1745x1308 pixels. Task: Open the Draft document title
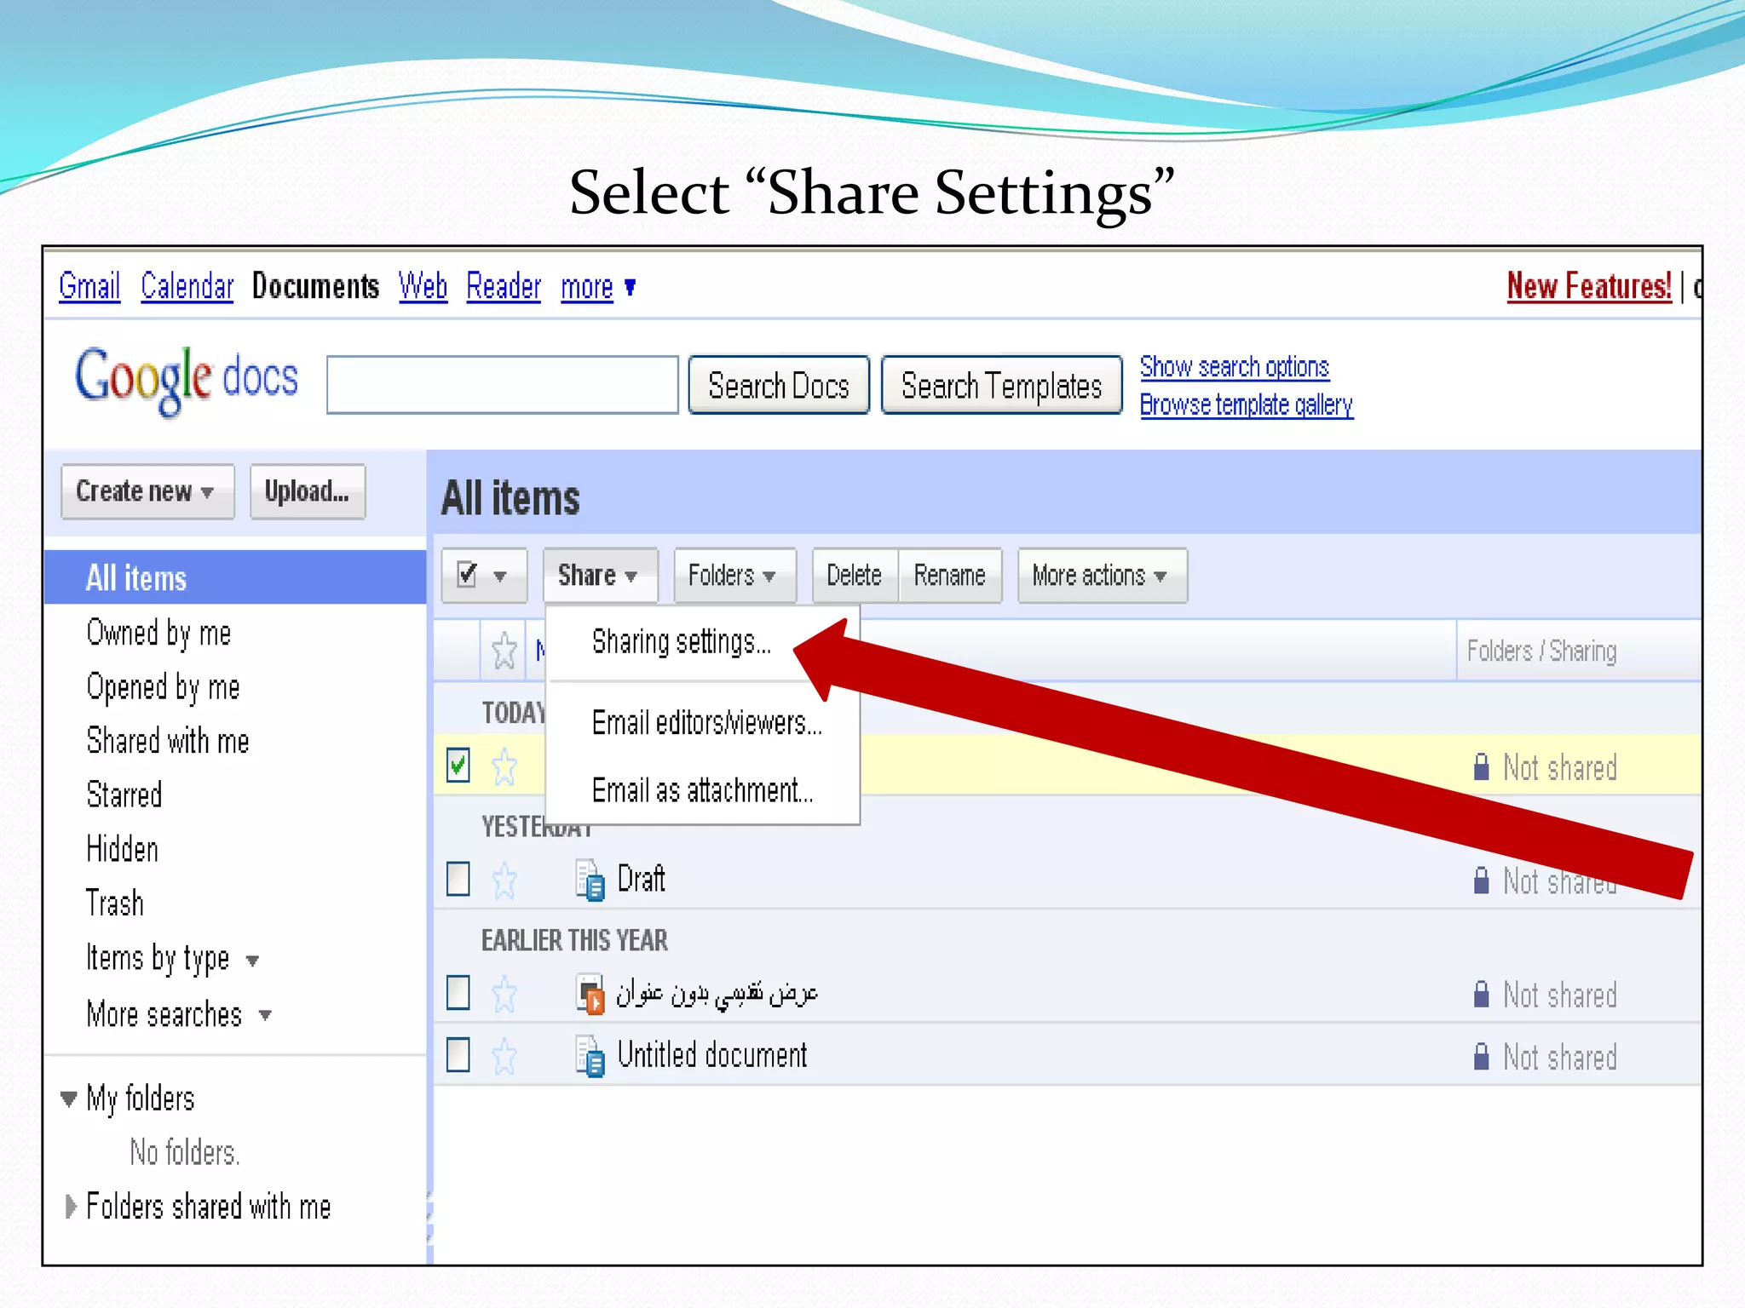tap(641, 879)
